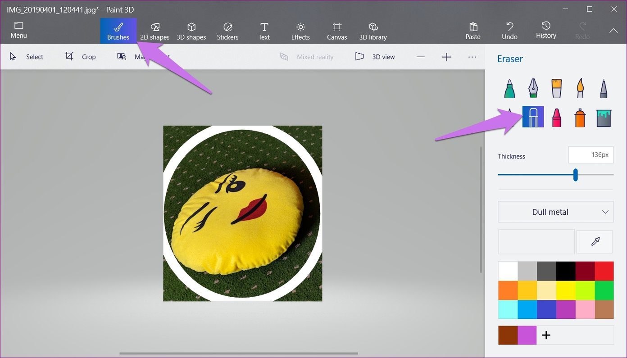Open the more options ellipsis
Screen dimensions: 627x358
click(x=472, y=57)
